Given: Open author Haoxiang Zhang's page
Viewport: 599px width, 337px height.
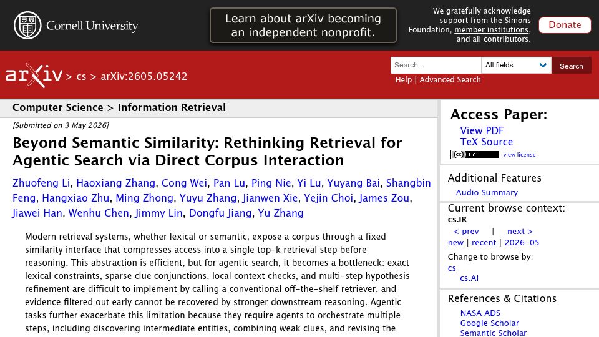Looking at the screenshot, I should tap(116, 183).
